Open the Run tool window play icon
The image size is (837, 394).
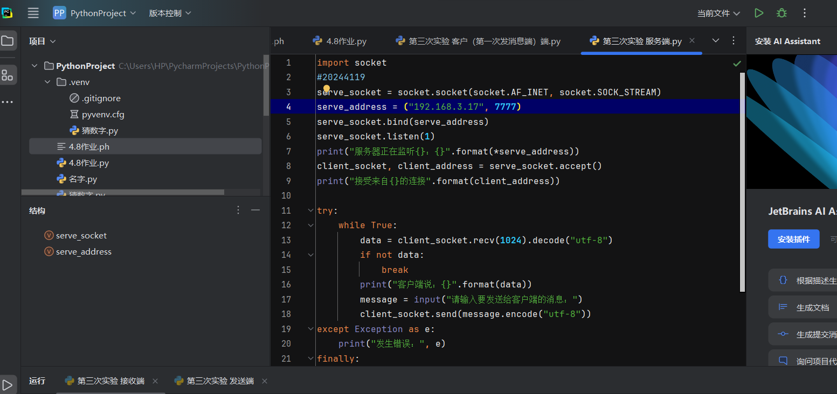8,384
